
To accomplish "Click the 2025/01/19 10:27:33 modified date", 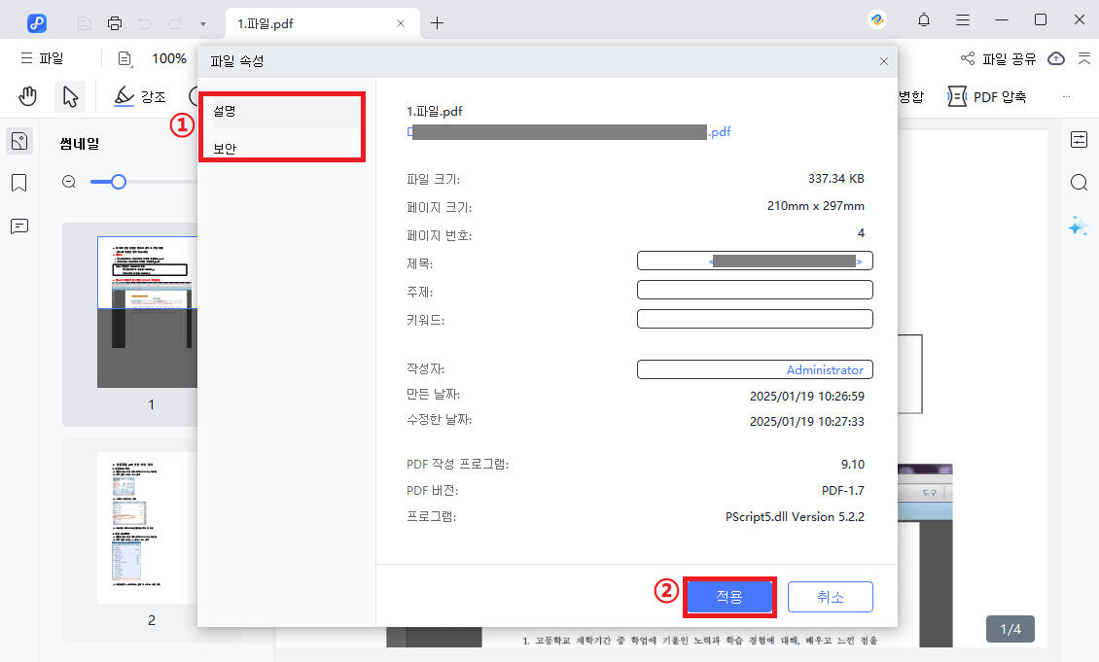I will [x=806, y=422].
